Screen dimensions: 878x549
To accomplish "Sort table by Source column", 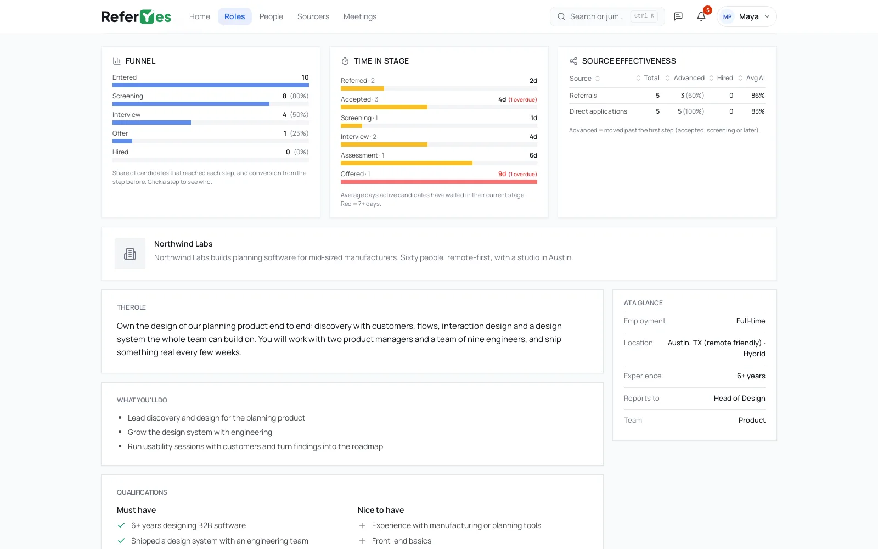I will (x=585, y=79).
